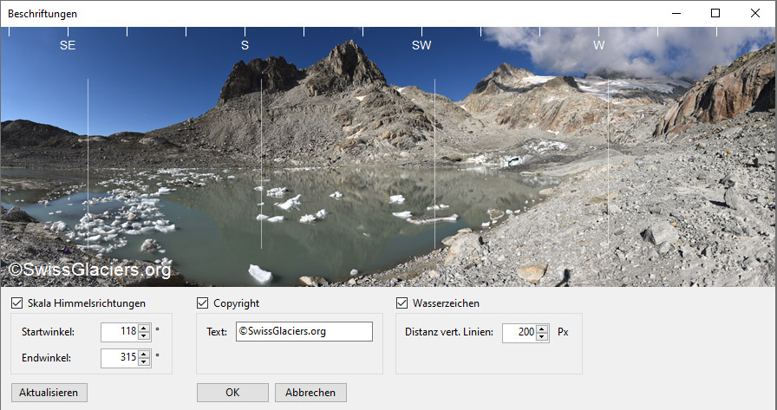777x410 pixels.
Task: Select the Endwinkel number field
Action: 120,358
